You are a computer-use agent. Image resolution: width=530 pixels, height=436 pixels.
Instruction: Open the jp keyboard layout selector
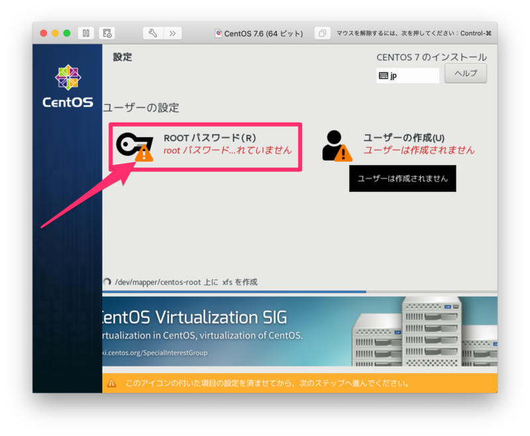(x=407, y=76)
